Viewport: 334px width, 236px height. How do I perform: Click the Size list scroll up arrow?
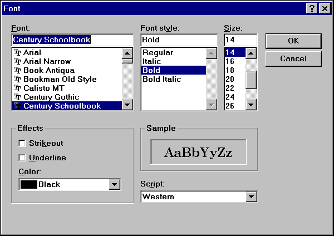(x=251, y=53)
